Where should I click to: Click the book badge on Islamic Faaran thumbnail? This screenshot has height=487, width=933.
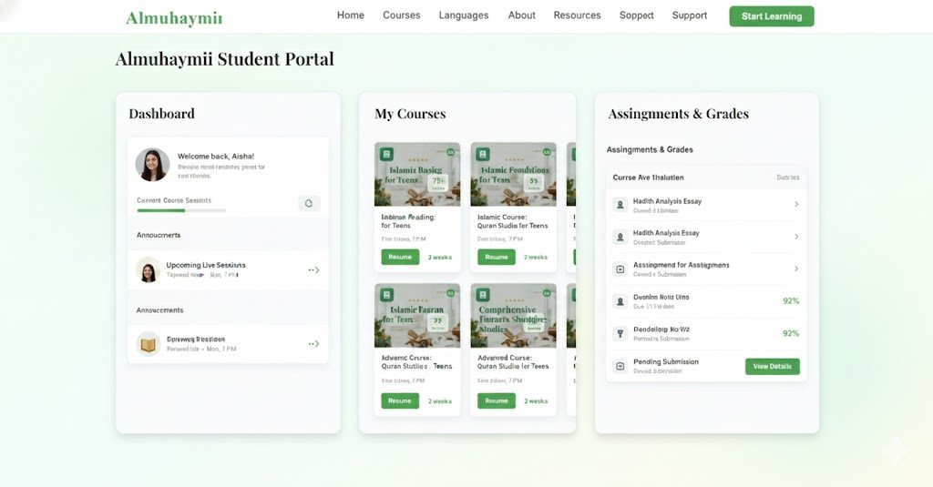[386, 294]
